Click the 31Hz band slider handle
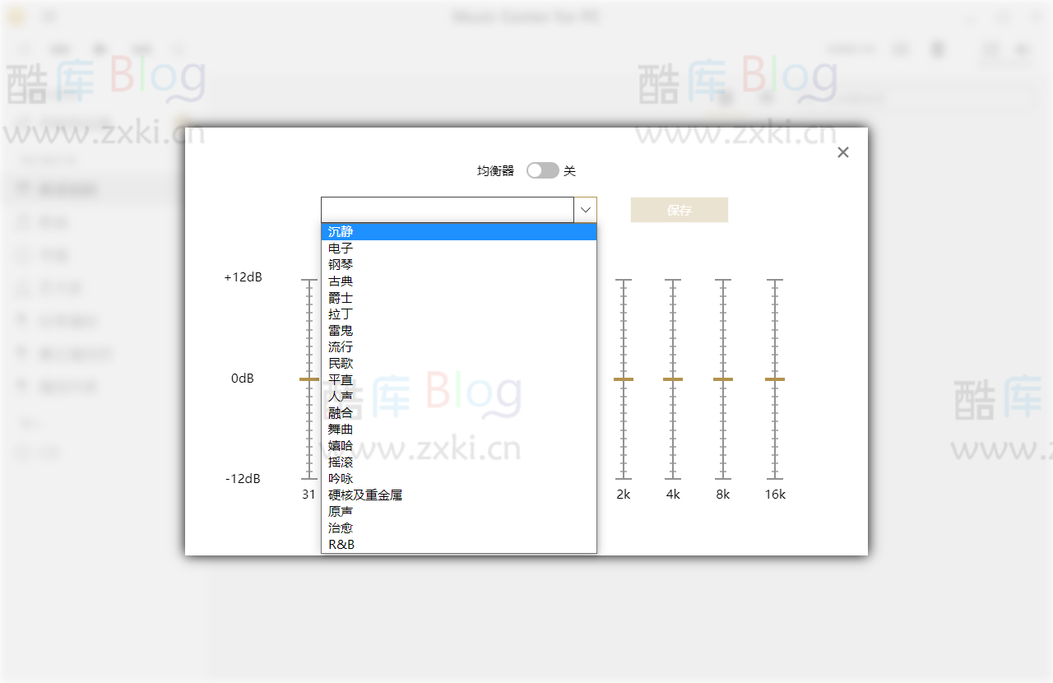 click(309, 379)
